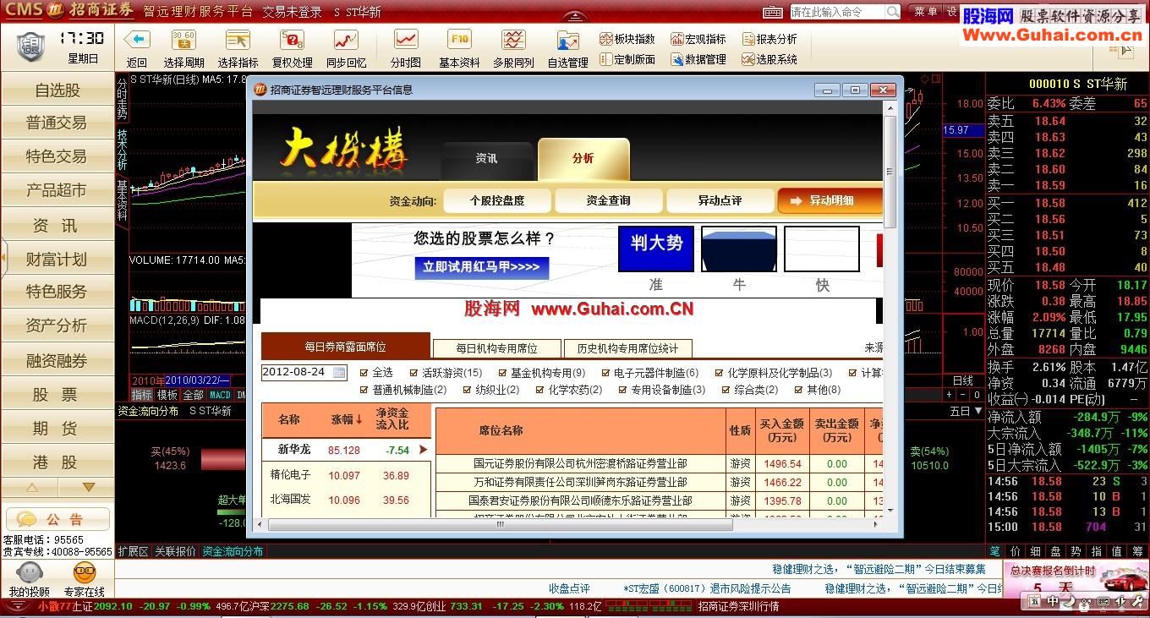
Task: Click the search magnifier in command box
Action: (x=893, y=12)
